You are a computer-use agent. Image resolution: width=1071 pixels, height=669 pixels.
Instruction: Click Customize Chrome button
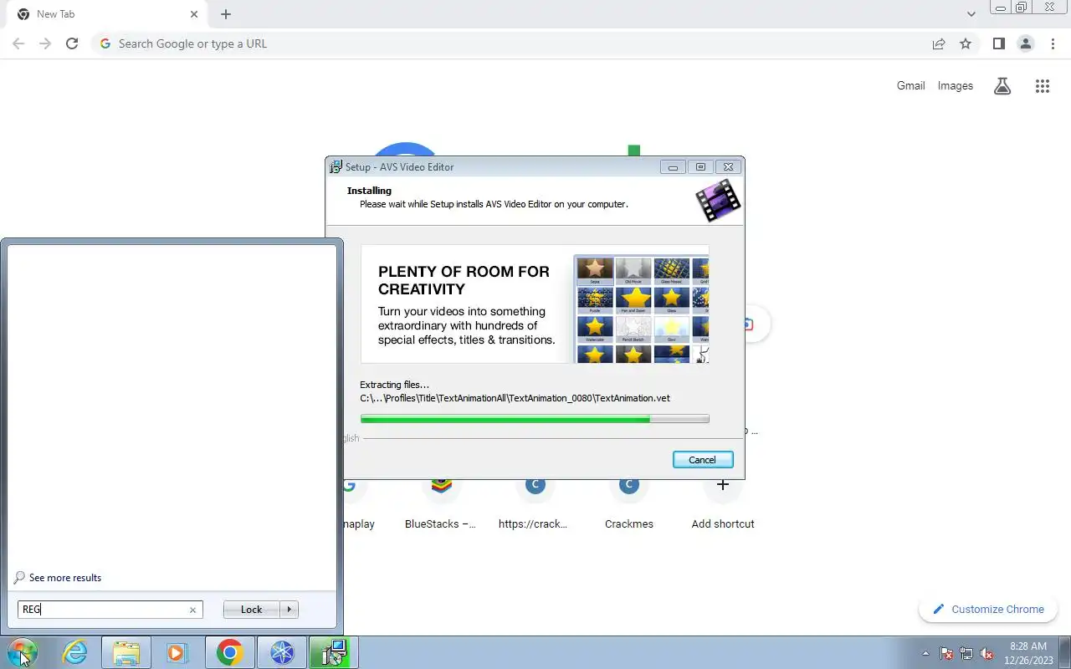989,609
